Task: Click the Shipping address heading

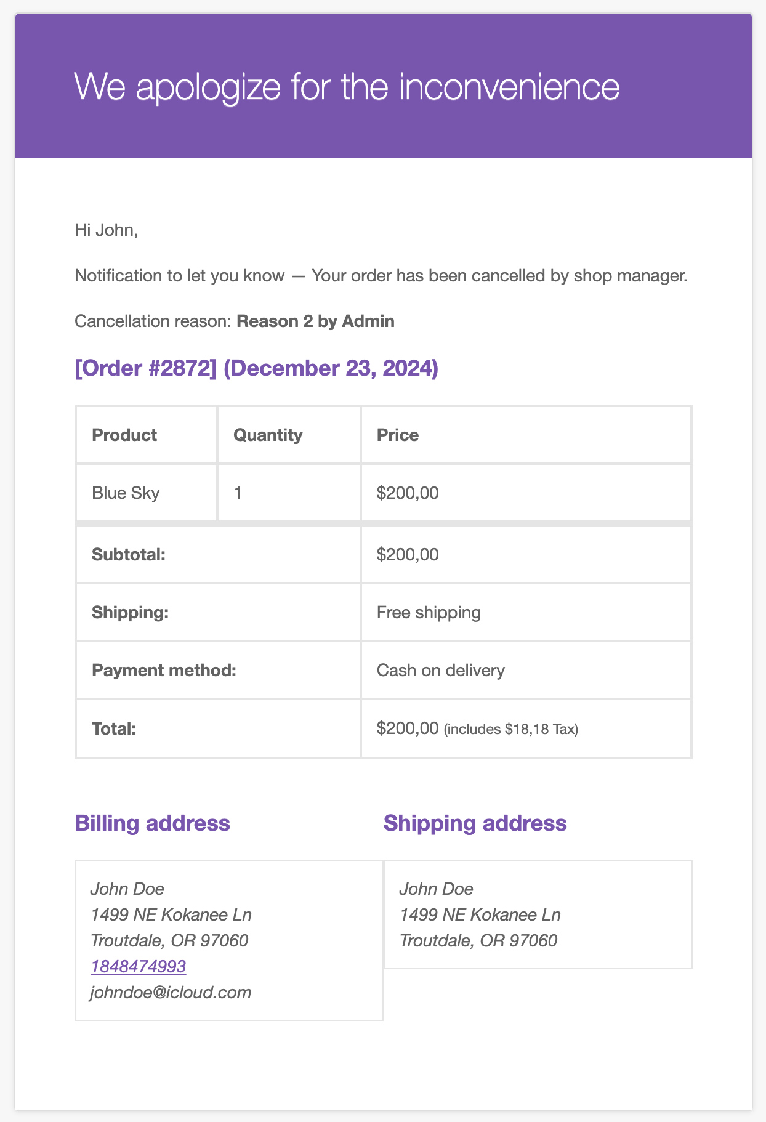Action: tap(475, 823)
